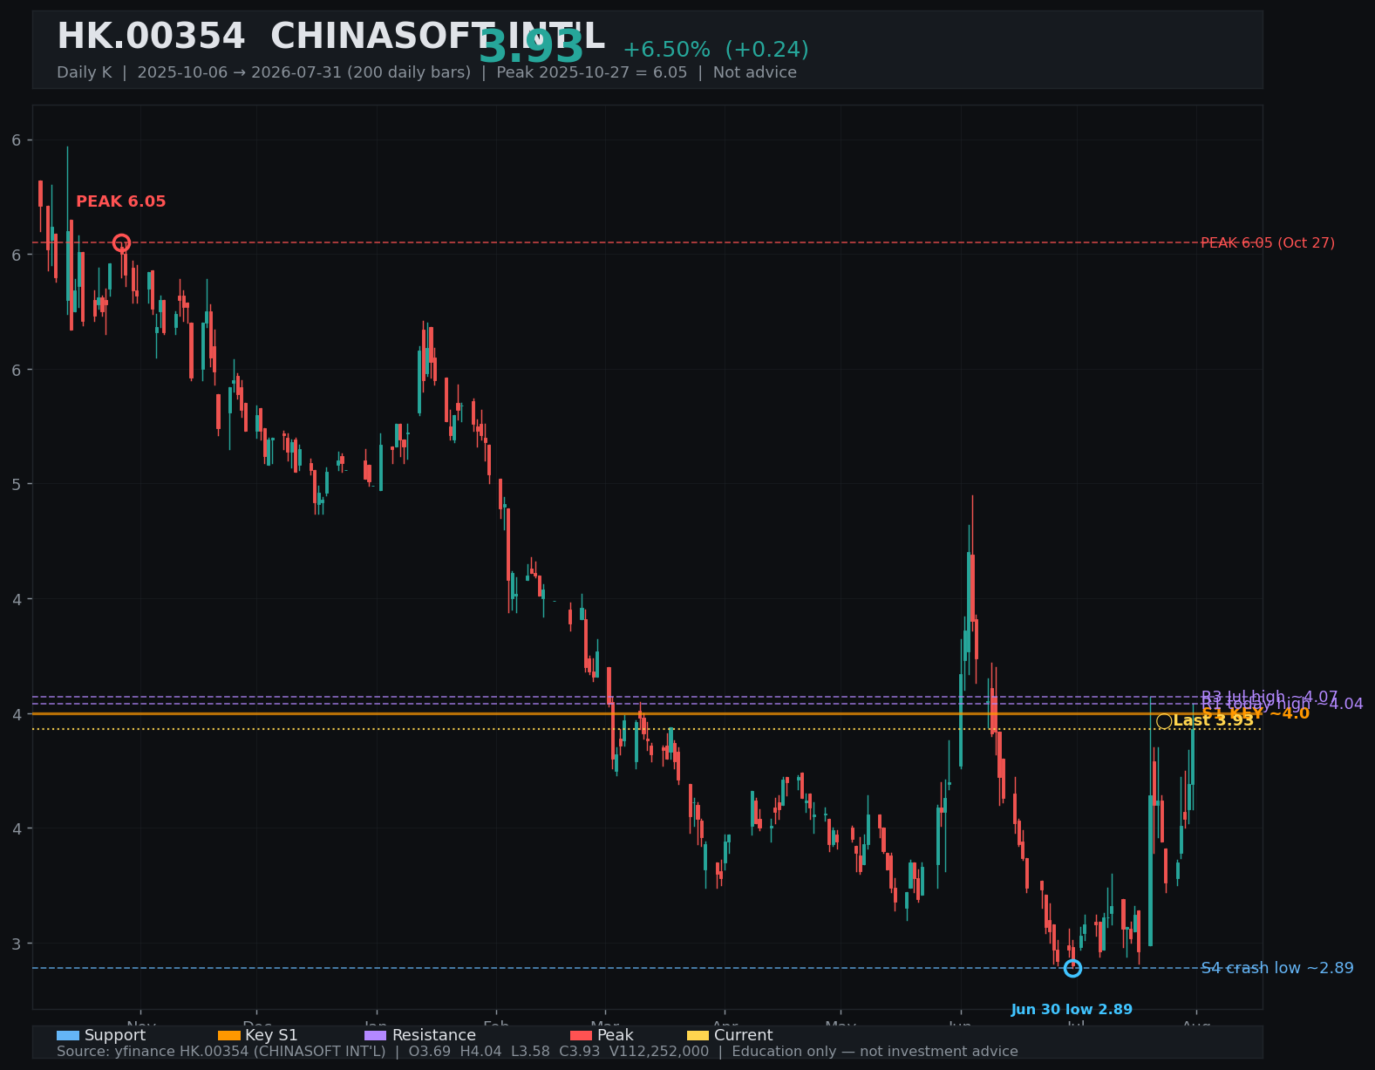Click the PEAK 6.05 annotation text

coord(121,201)
